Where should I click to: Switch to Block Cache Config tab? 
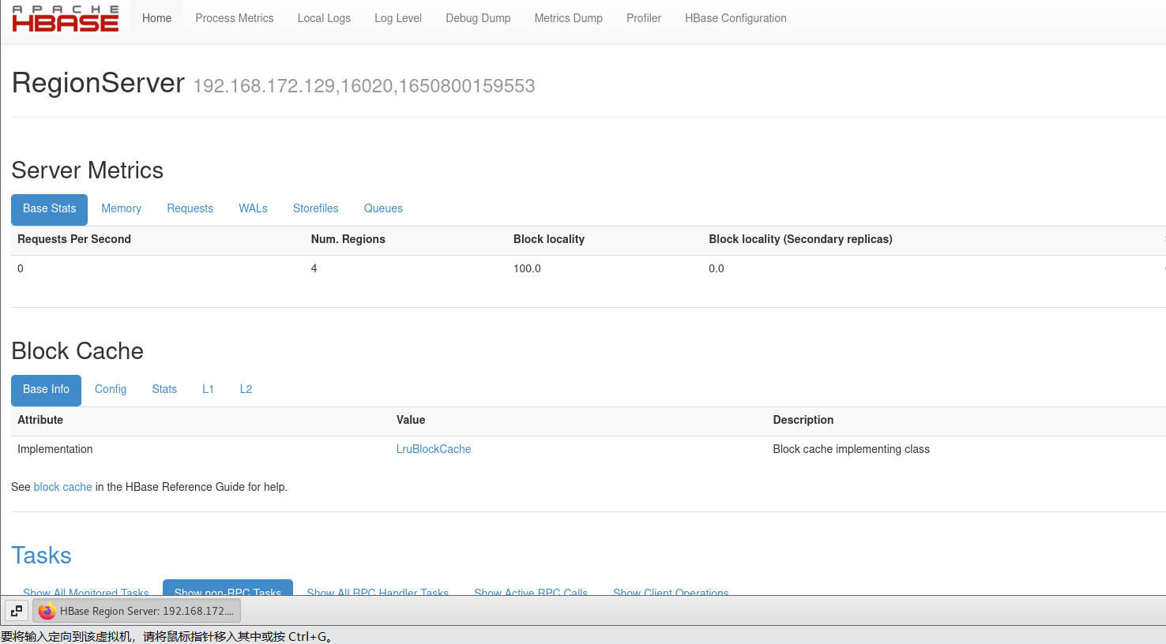[111, 390]
